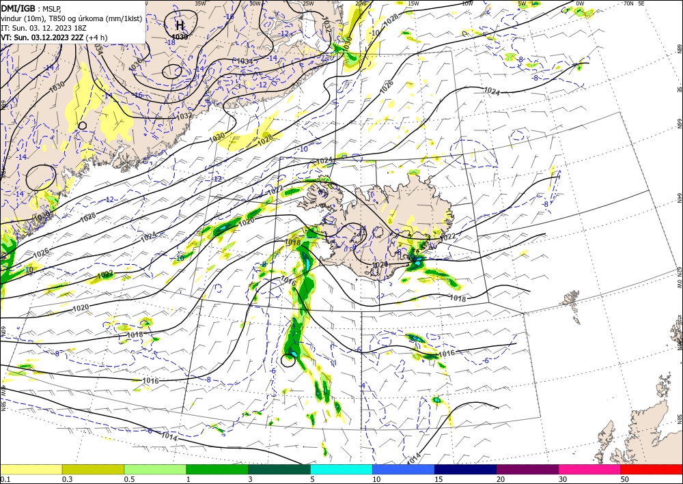
Task: Select the pink 30–50 legend color segment
Action: (590, 469)
